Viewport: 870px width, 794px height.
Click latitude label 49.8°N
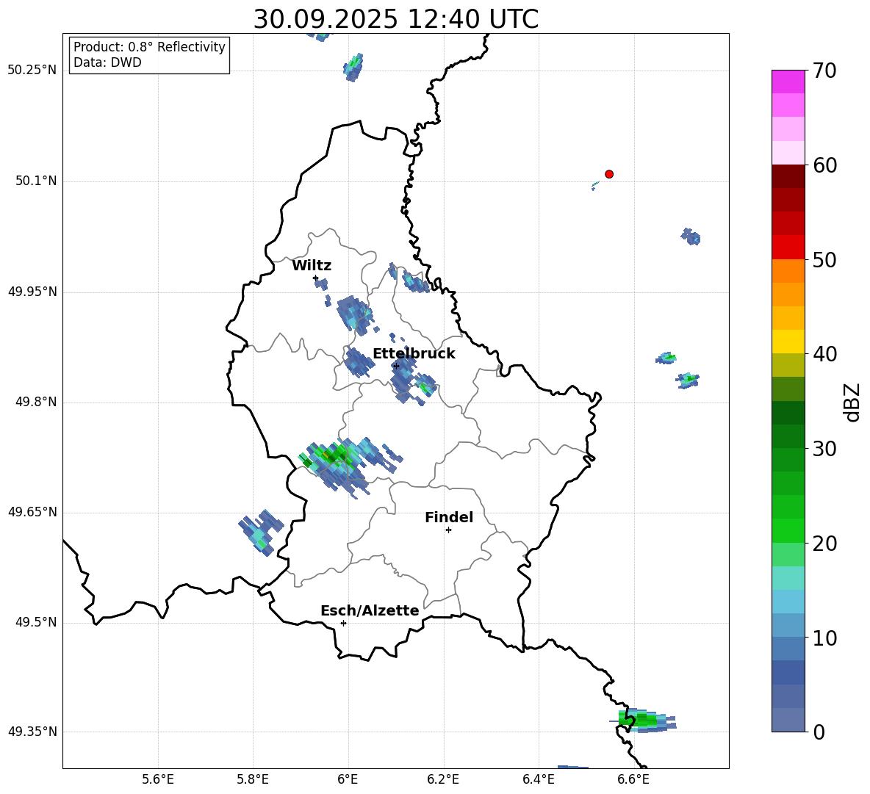(x=37, y=402)
